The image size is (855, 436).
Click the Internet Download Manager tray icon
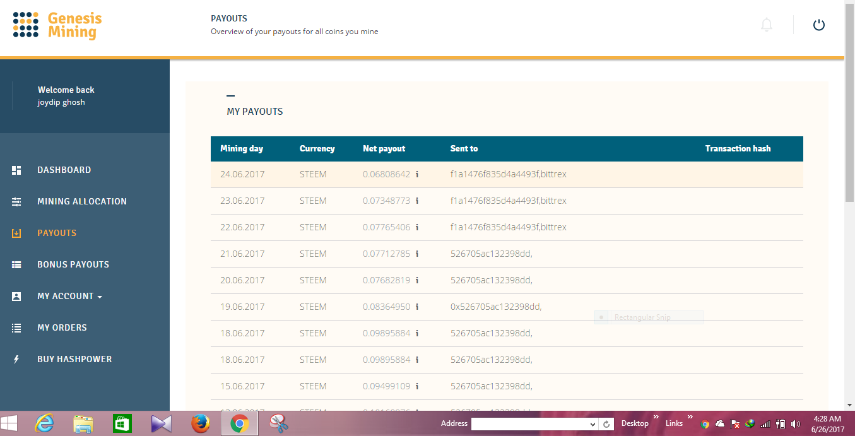(x=750, y=424)
